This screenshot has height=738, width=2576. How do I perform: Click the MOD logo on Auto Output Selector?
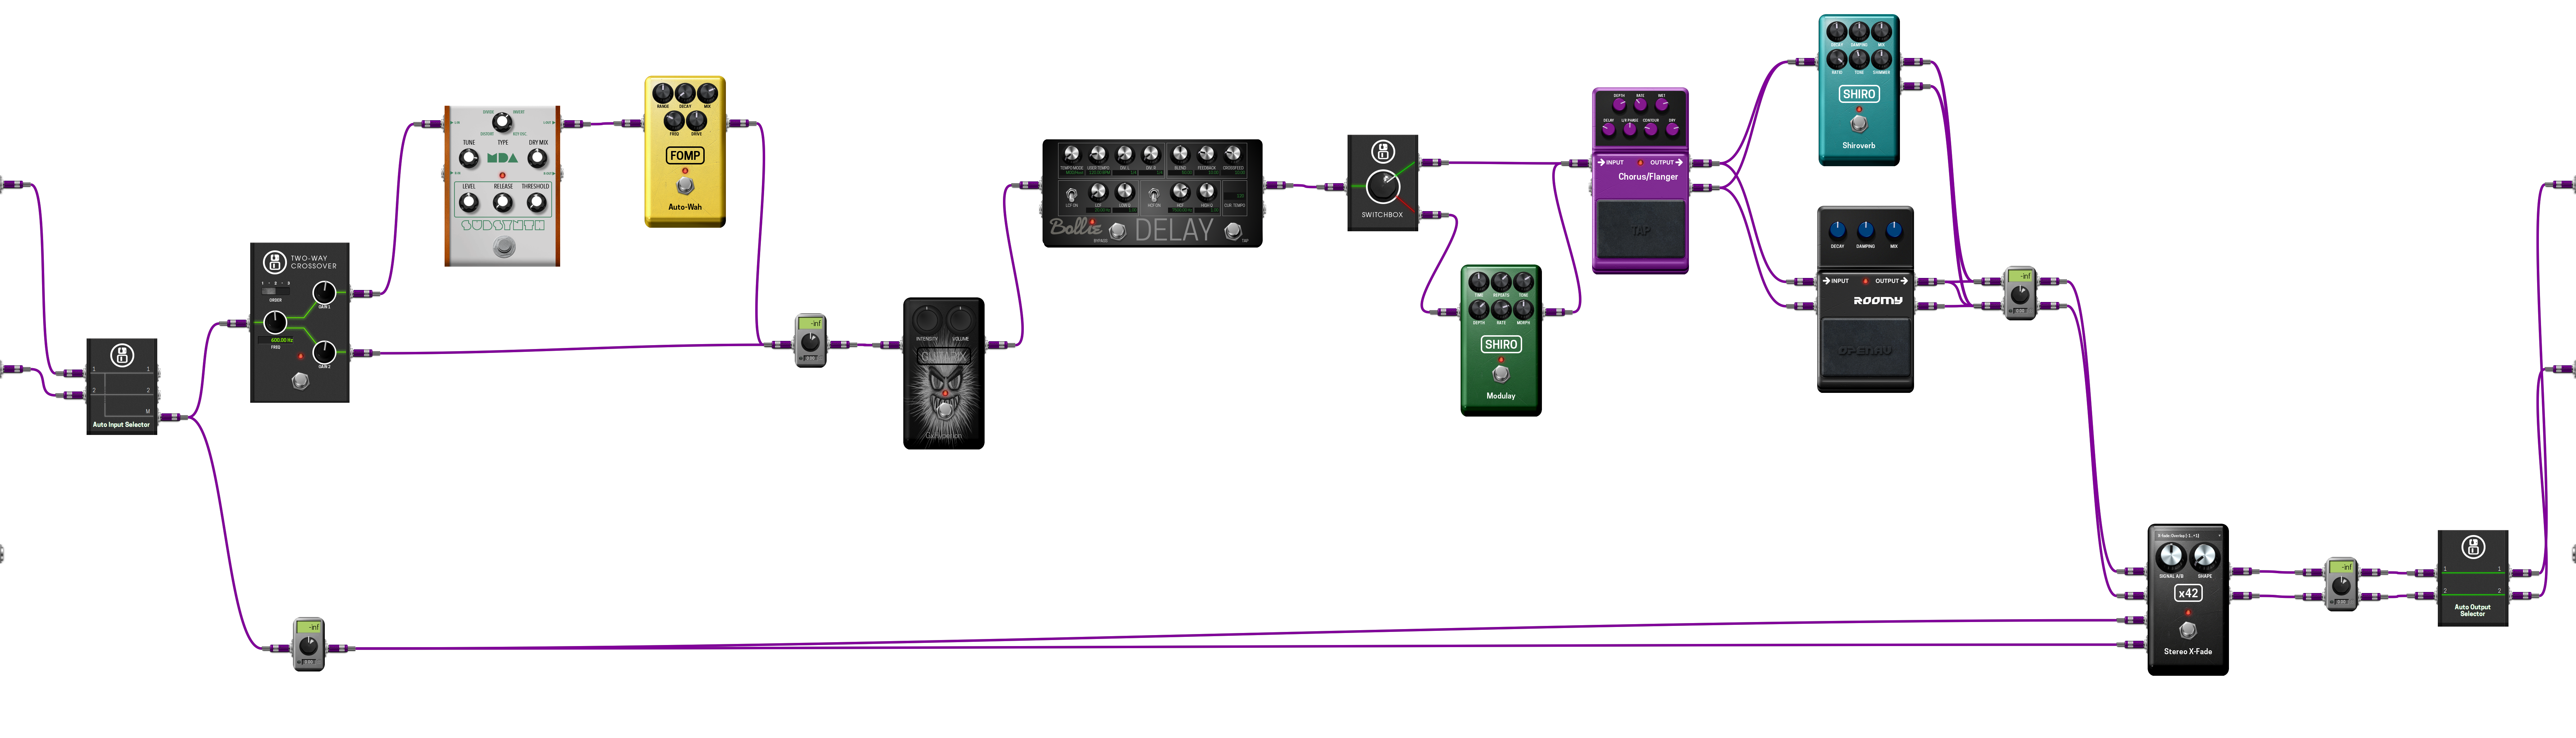pos(2473,547)
